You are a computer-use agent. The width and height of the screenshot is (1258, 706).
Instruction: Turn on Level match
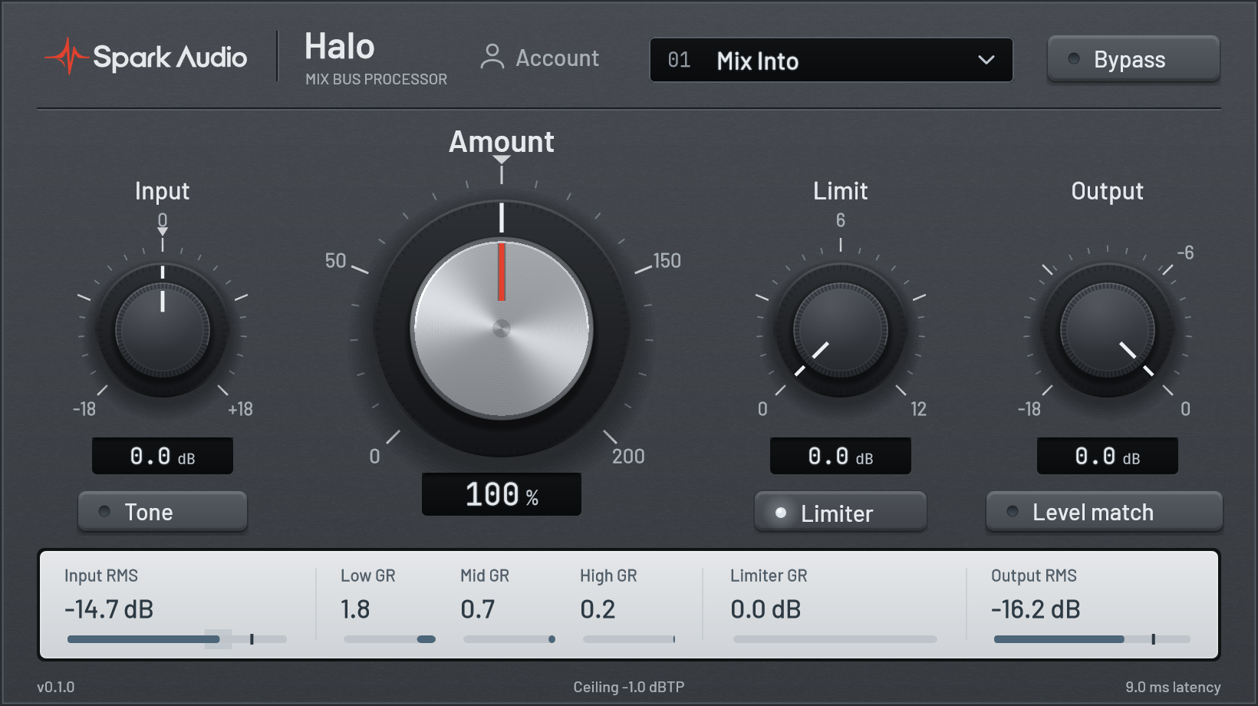1104,511
